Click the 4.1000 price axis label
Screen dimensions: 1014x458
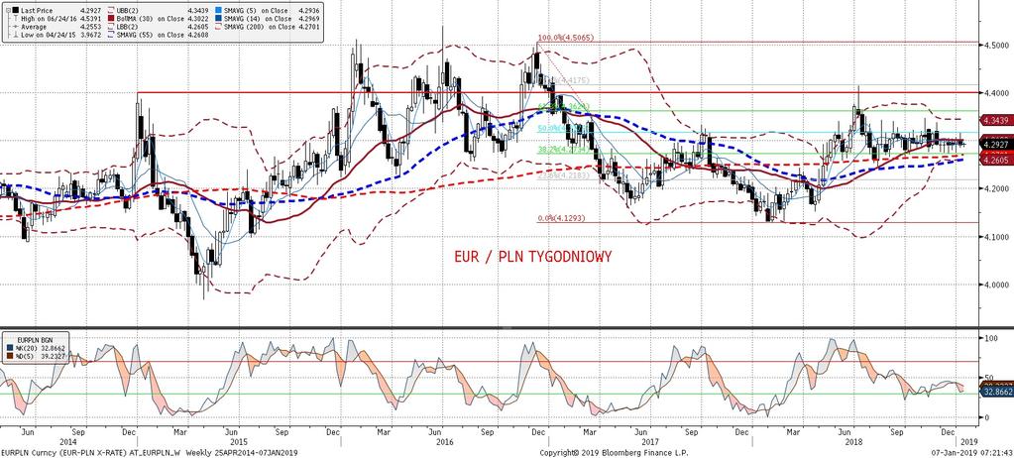[x=998, y=237]
